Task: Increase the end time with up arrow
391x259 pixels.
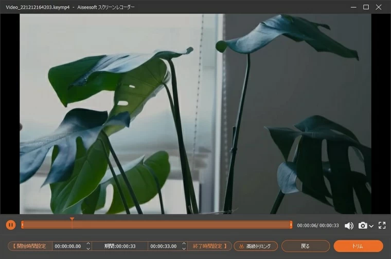Action: click(x=184, y=244)
